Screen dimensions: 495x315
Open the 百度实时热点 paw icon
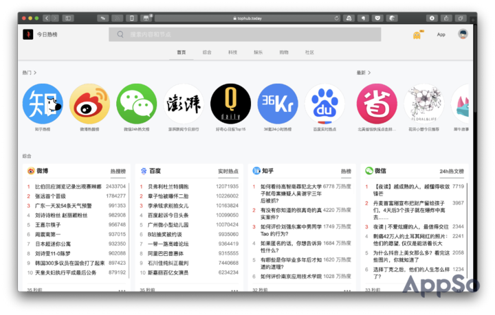click(324, 104)
